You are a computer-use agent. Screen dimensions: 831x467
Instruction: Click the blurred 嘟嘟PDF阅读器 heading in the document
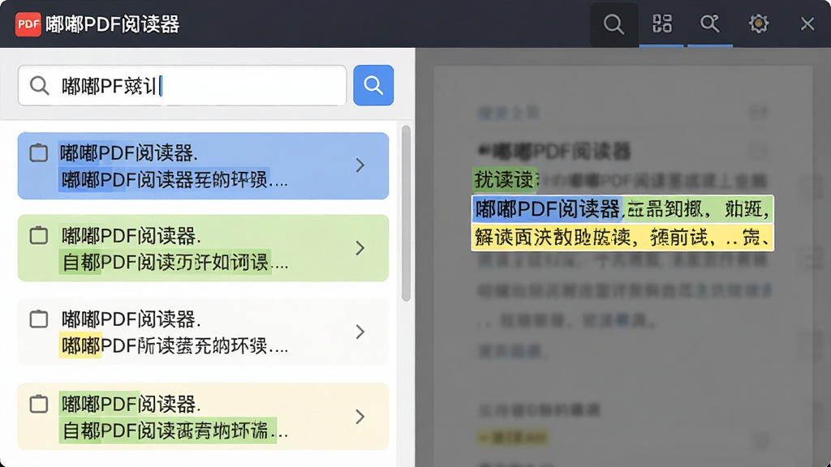(555, 151)
